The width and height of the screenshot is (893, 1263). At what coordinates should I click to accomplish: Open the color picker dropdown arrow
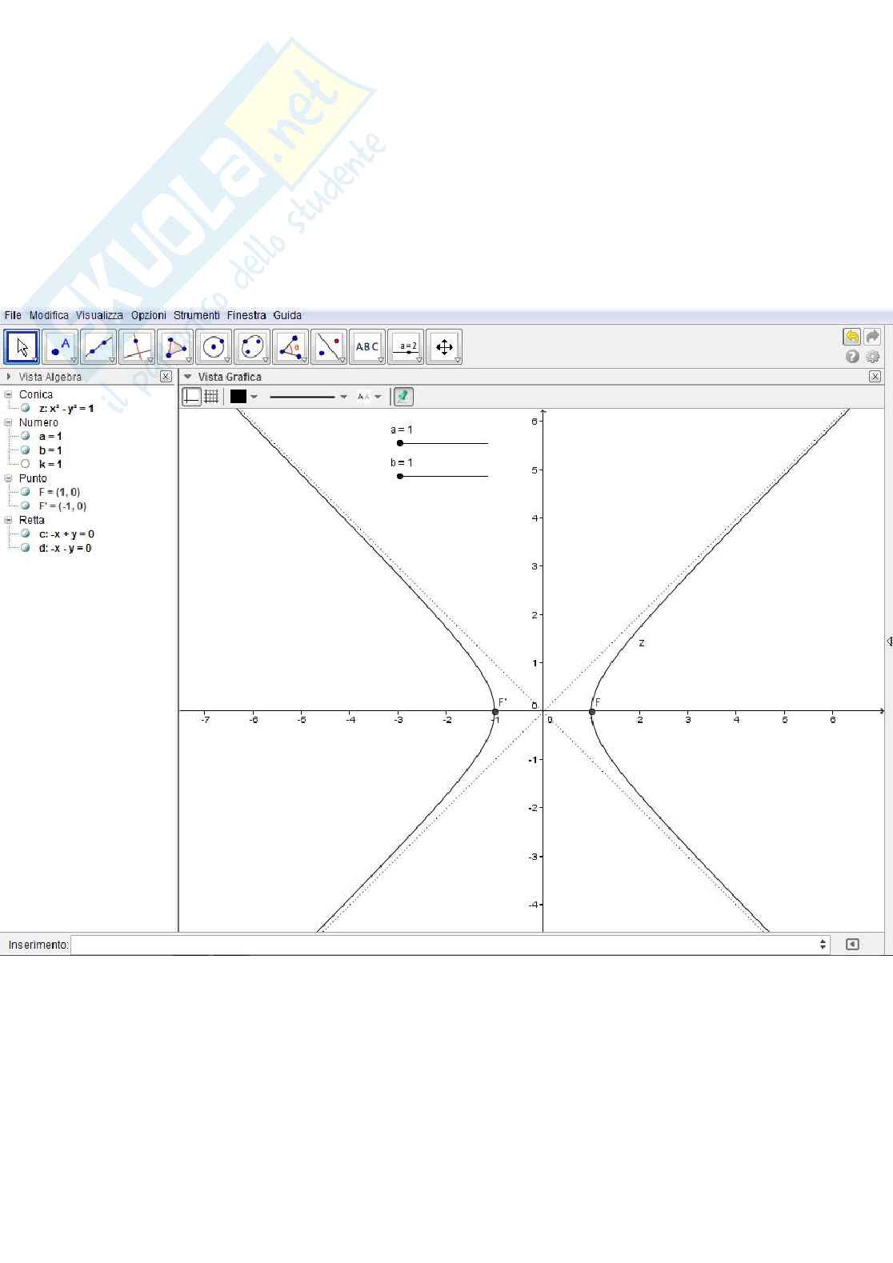pyautogui.click(x=254, y=397)
